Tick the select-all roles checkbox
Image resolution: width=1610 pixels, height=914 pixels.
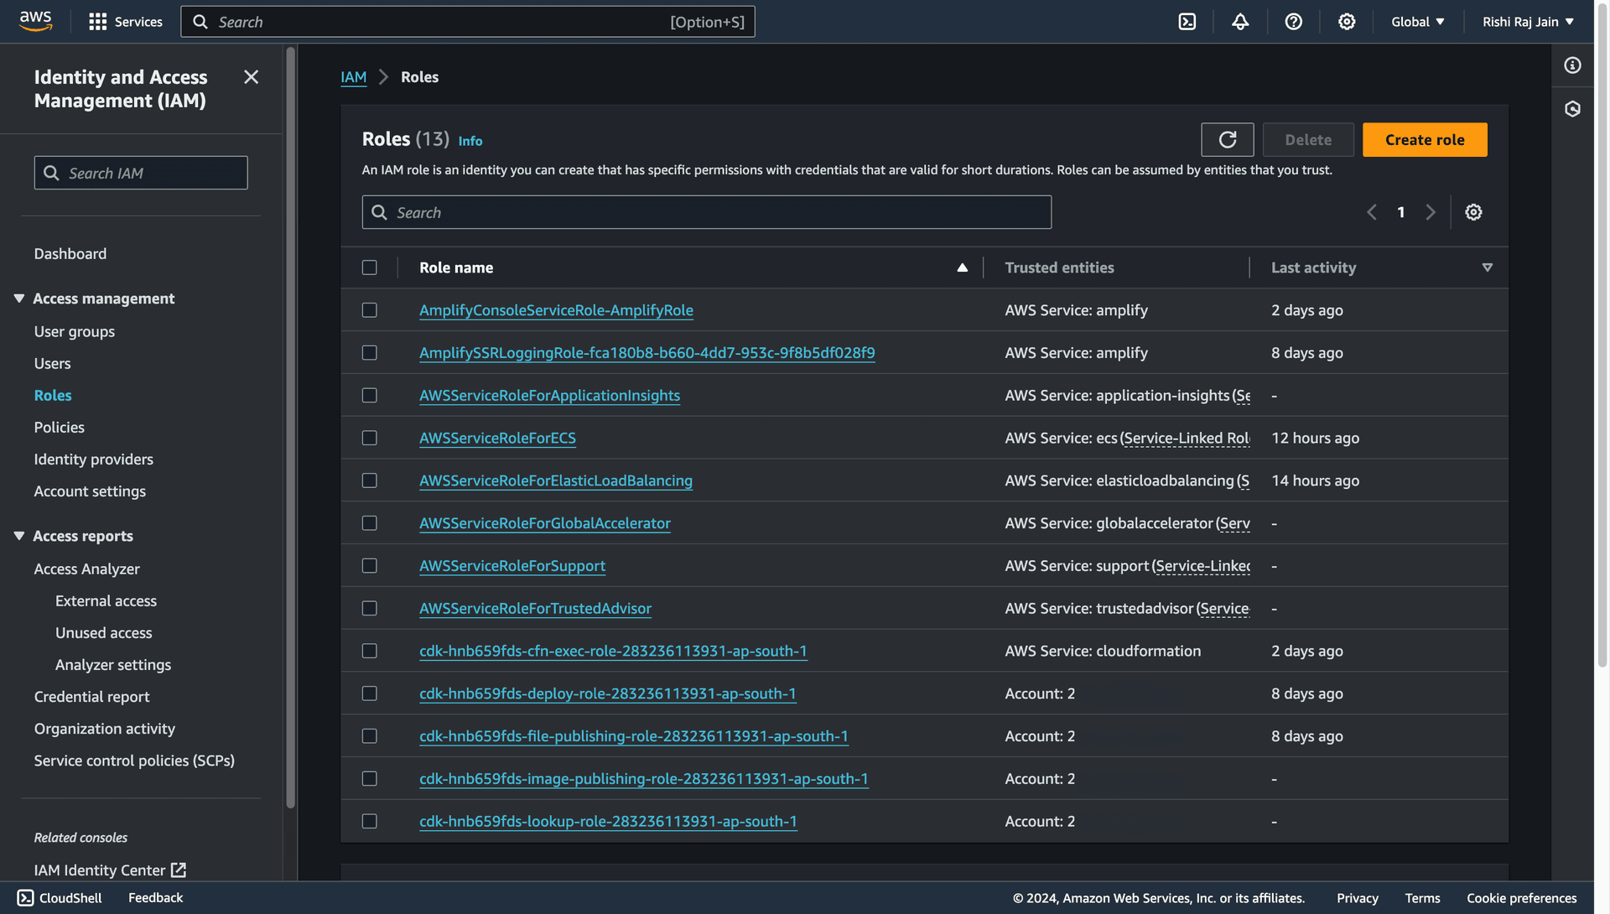[369, 267]
